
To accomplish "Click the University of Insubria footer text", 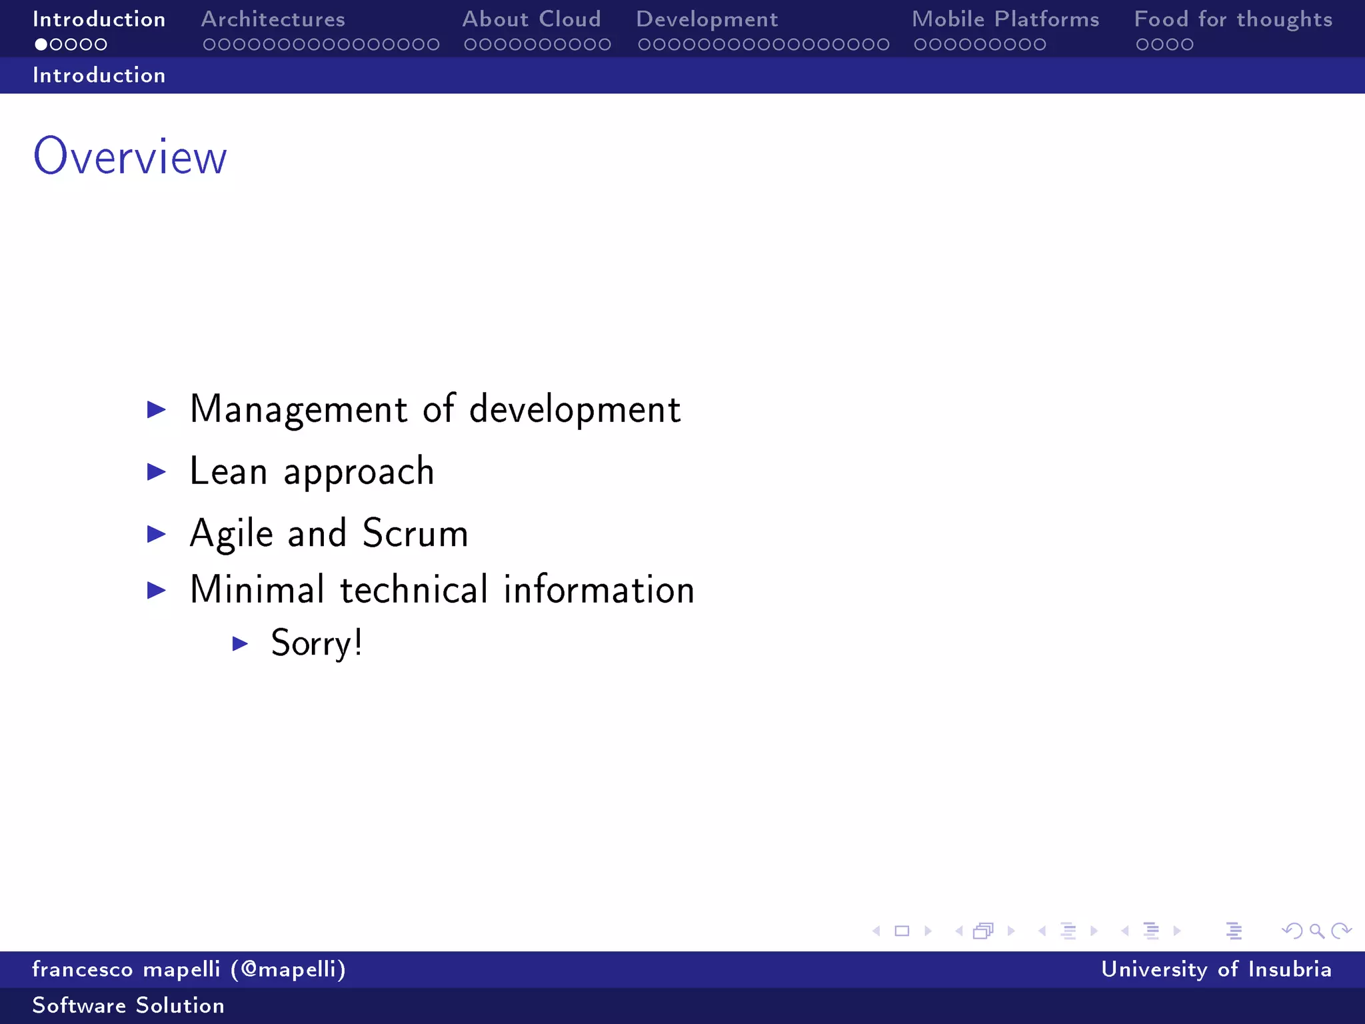I will tap(1216, 969).
